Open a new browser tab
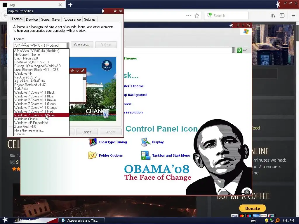Screen dimensions: 299x224 tap(70, 5)
